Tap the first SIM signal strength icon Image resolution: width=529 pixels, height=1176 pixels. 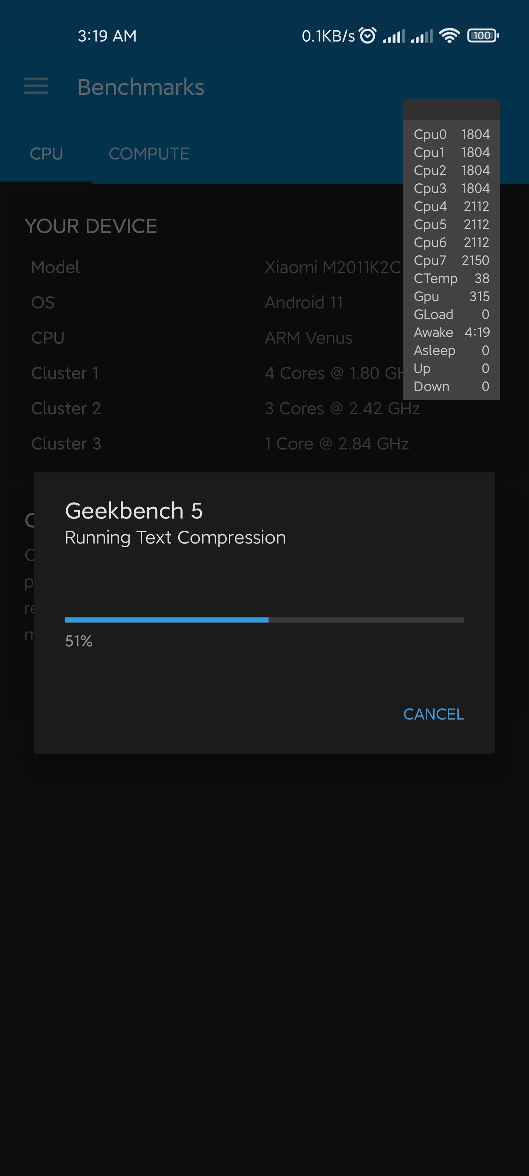click(393, 36)
